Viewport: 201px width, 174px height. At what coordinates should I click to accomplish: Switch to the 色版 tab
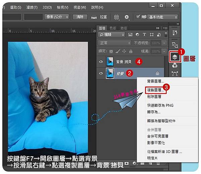113,28
